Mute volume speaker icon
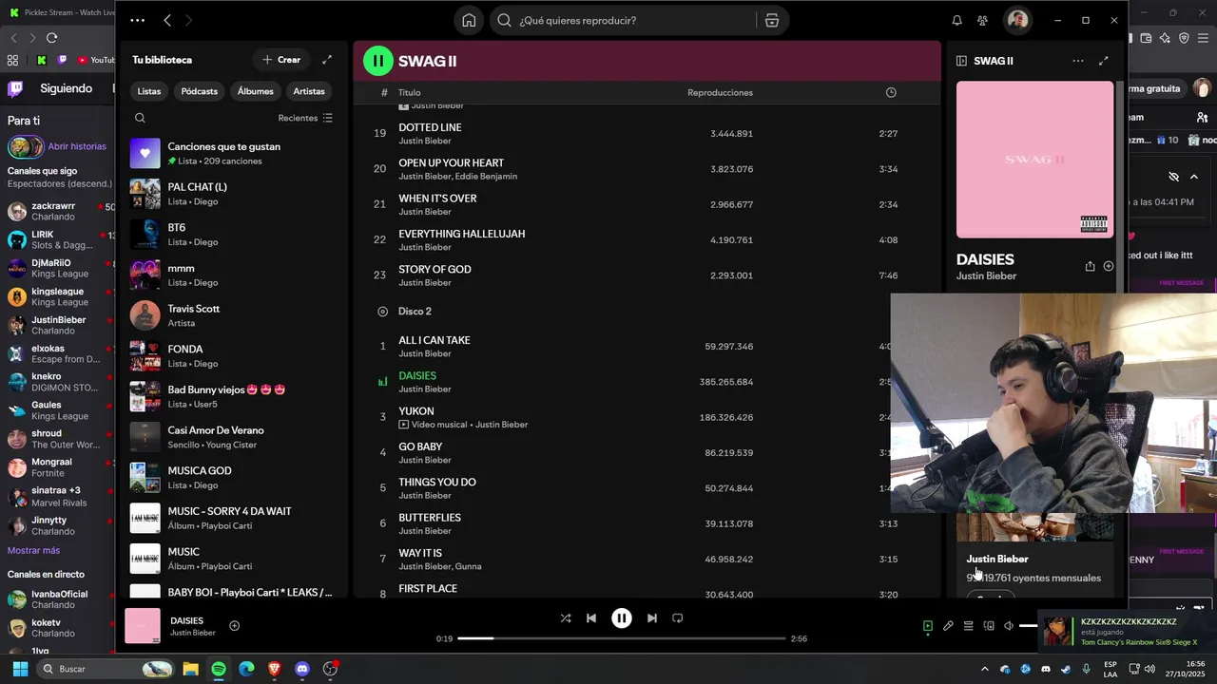Viewport: 1217px width, 684px height. tap(1009, 626)
